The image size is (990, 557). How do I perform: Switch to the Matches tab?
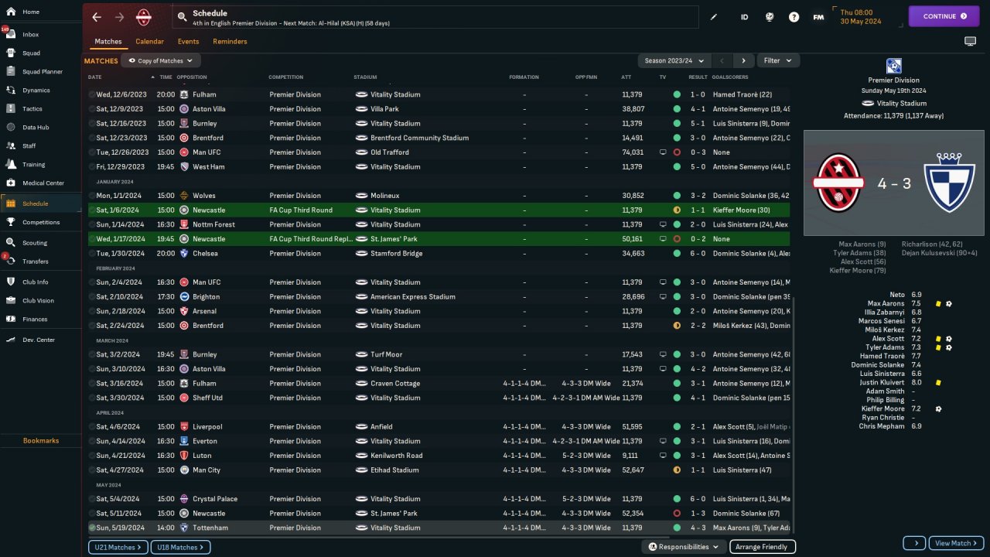tap(108, 41)
